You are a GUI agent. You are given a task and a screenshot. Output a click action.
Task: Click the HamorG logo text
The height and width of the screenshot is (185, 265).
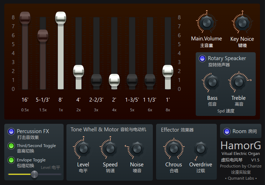tap(241, 146)
